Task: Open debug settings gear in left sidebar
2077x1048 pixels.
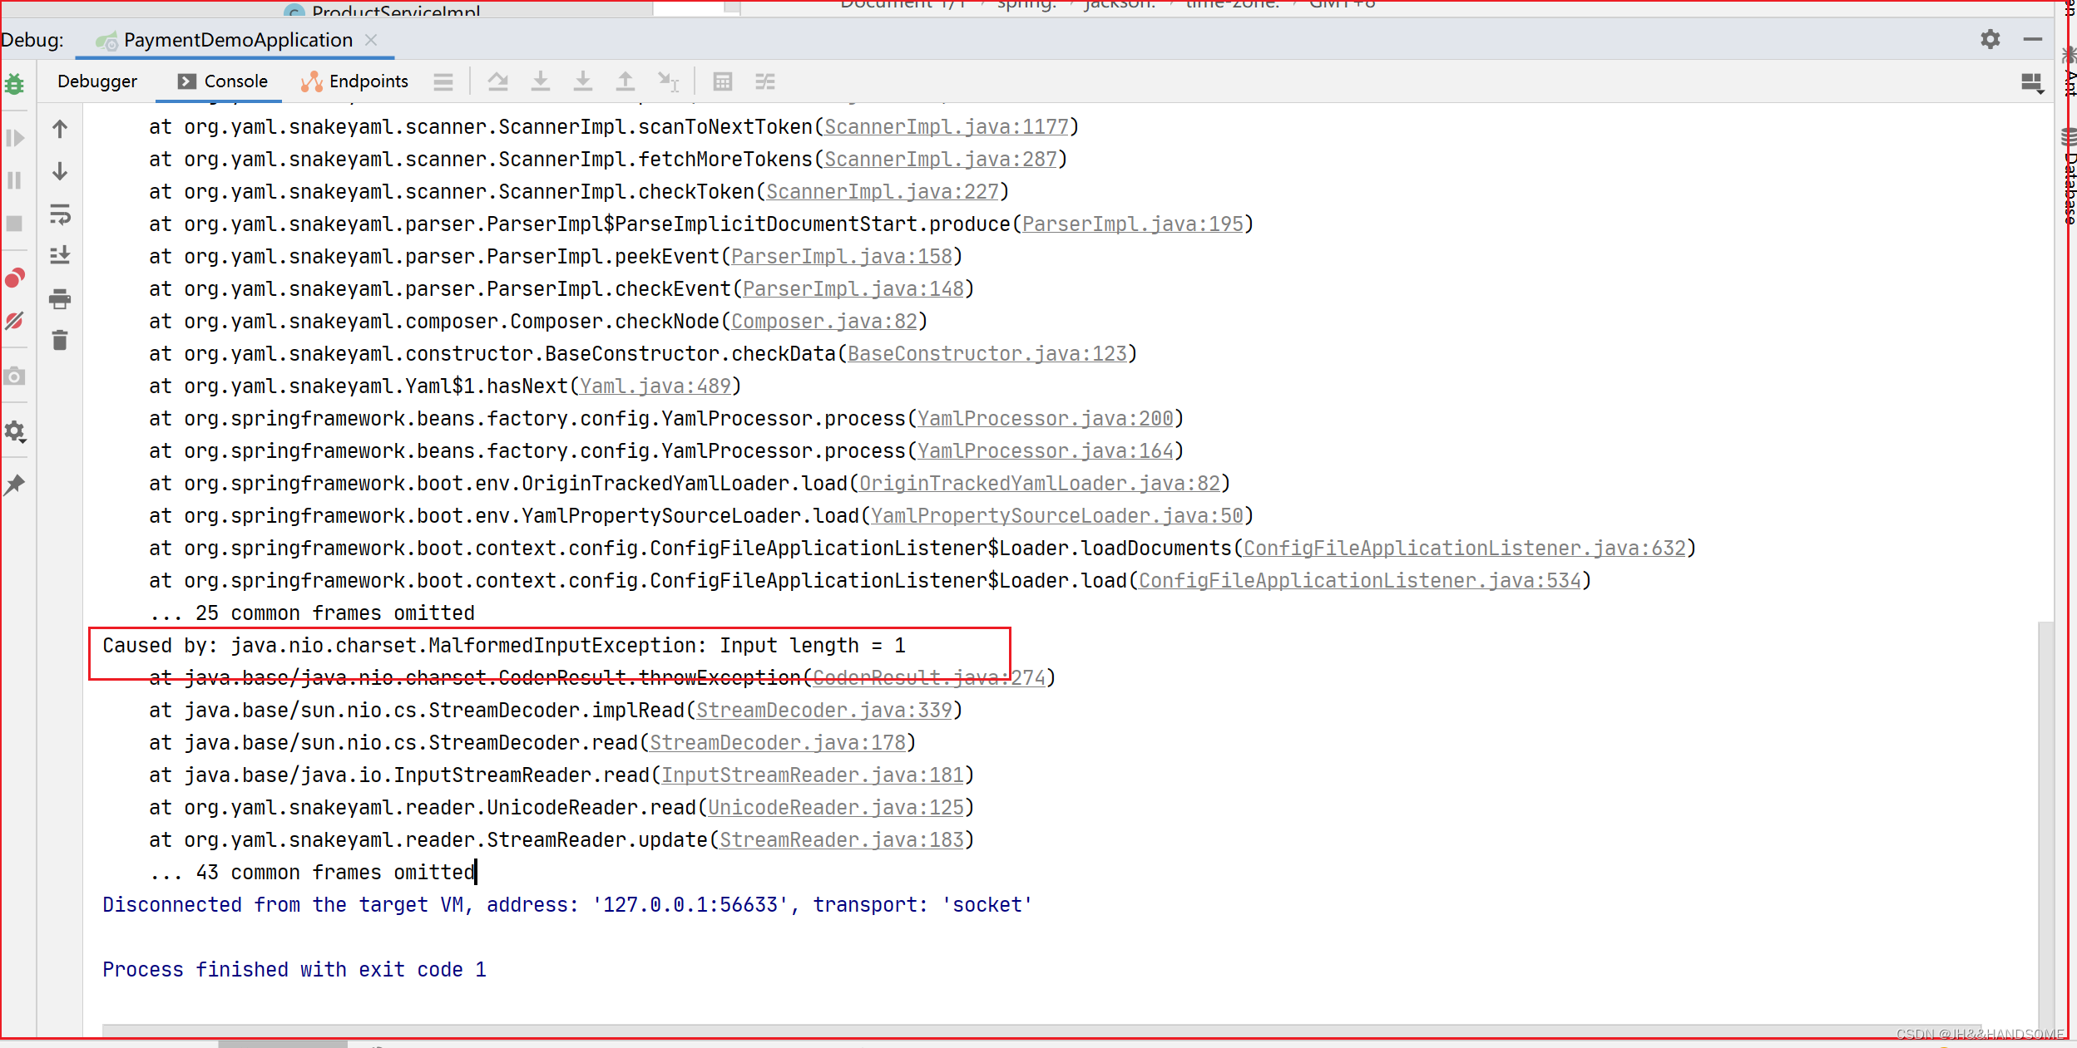Action: coord(14,431)
